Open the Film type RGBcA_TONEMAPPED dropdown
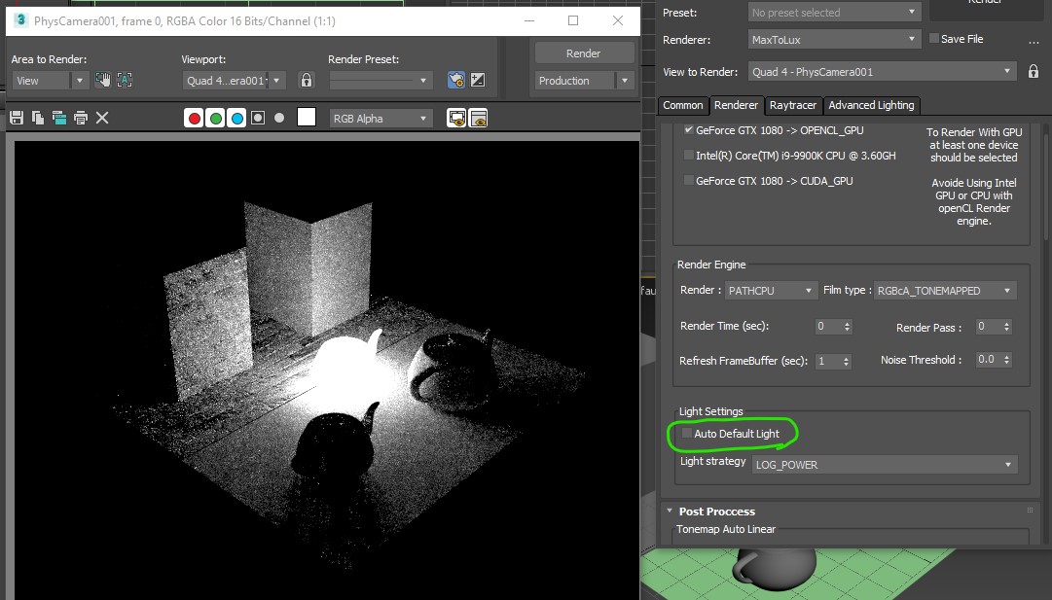Screen dimensions: 1052x600 pyautogui.click(x=945, y=291)
